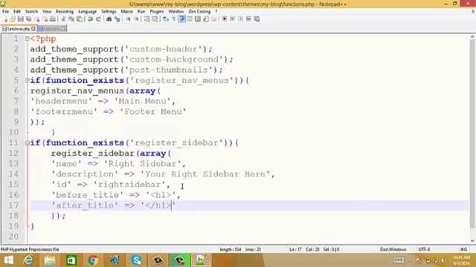This screenshot has height=267, width=476.
Task: Click the Save All toolbar icon
Action: click(29, 19)
